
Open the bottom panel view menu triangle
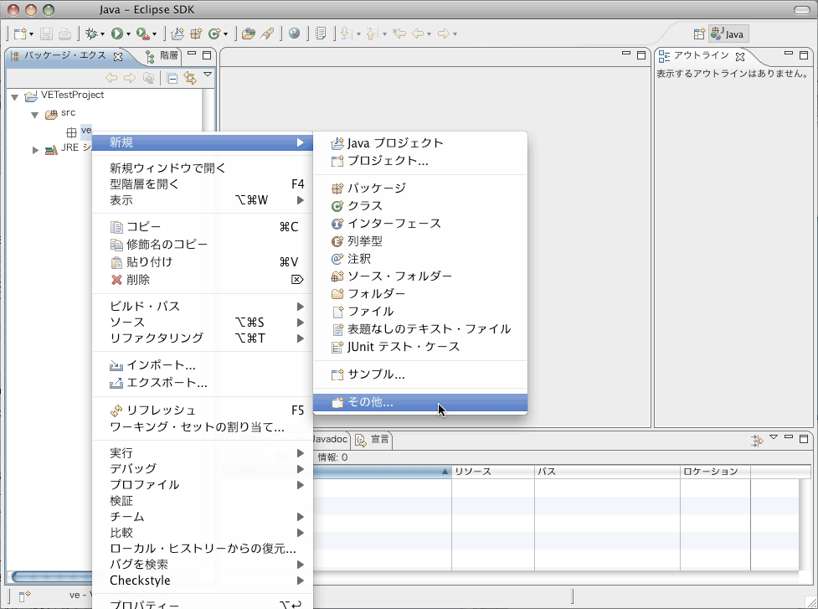(774, 437)
